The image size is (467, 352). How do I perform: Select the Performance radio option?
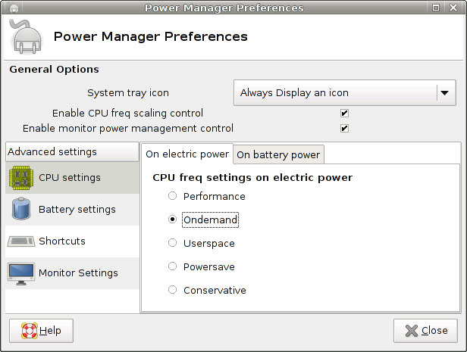(x=173, y=196)
